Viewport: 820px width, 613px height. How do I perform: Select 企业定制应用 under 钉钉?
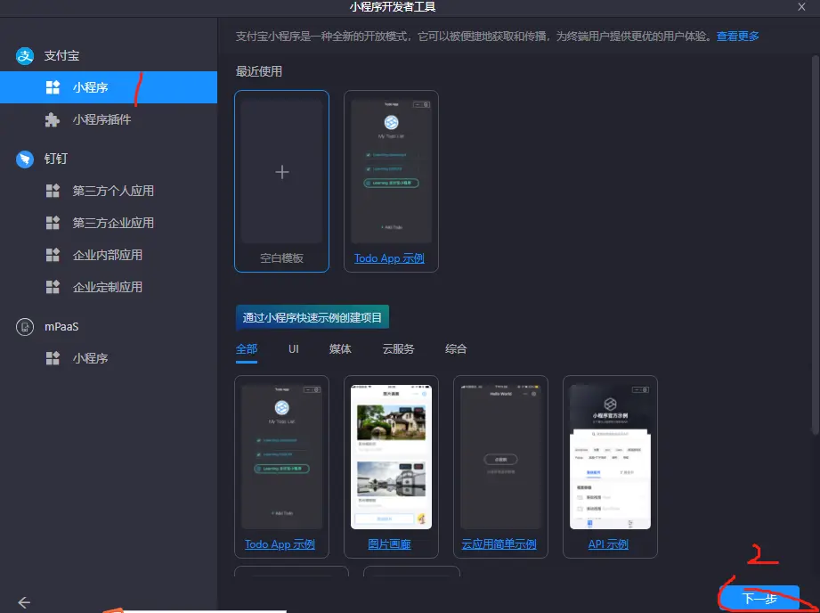109,287
